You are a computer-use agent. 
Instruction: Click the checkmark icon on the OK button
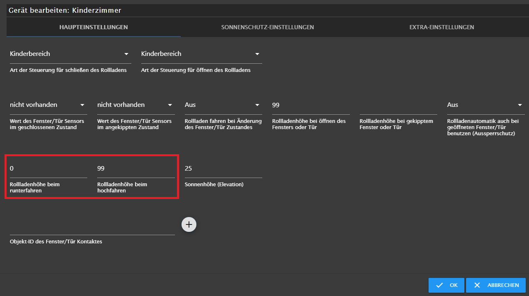[x=440, y=285]
